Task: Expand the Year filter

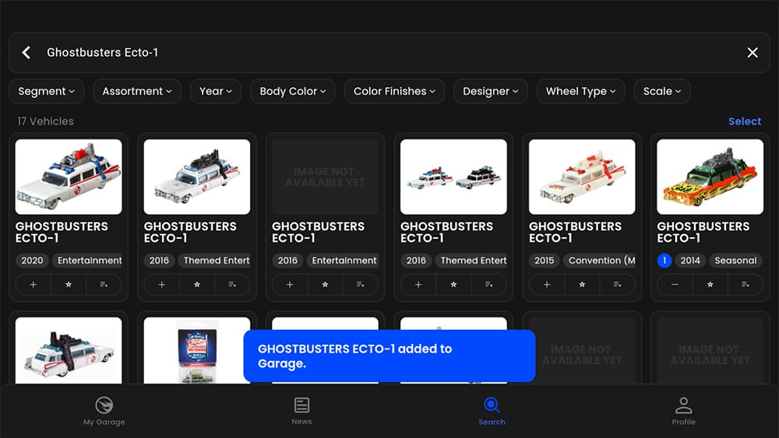Action: click(216, 91)
